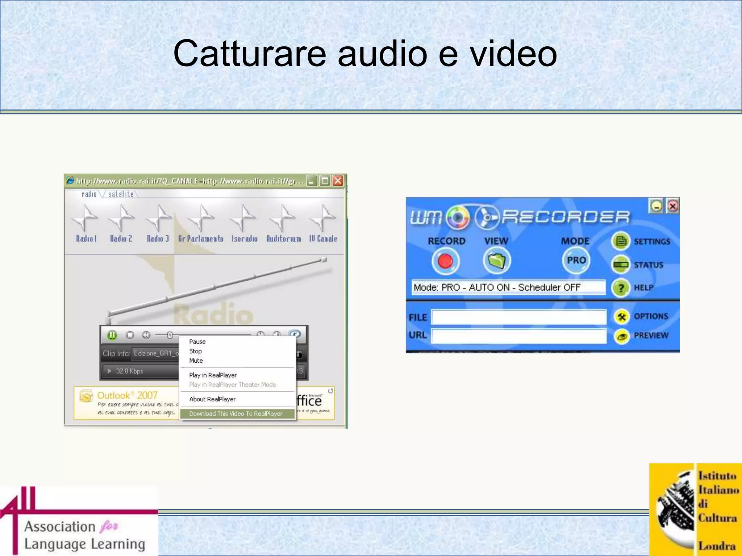Click the URL input field
The width and height of the screenshot is (742, 556).
pos(518,336)
